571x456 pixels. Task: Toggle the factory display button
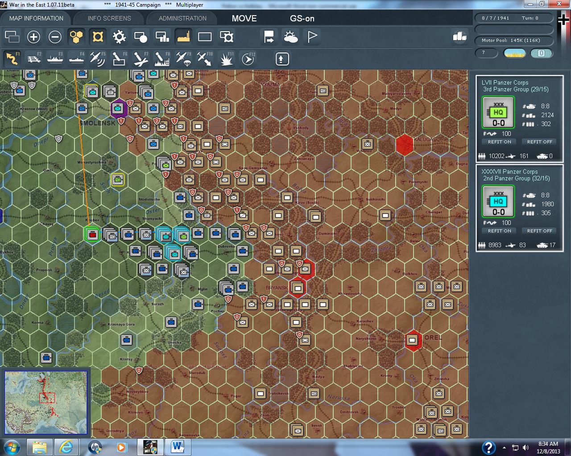click(x=183, y=37)
